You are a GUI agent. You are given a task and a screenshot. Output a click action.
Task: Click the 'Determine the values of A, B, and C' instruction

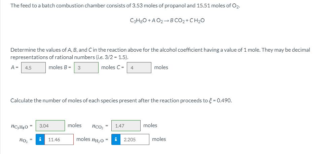160,54
